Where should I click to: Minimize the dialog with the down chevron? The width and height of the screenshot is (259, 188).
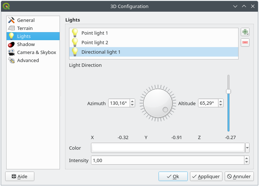(x=235, y=6)
